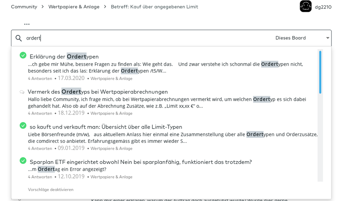The image size is (356, 201).
Task: Click breadcrumb chevron after Wertpapiere & Anlage
Action: tap(105, 7)
